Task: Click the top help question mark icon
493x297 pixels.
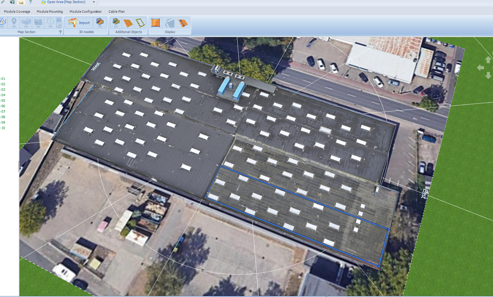Action: 30,2
